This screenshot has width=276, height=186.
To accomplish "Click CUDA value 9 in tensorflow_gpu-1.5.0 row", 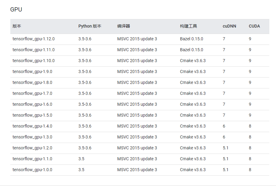I will (x=250, y=115).
